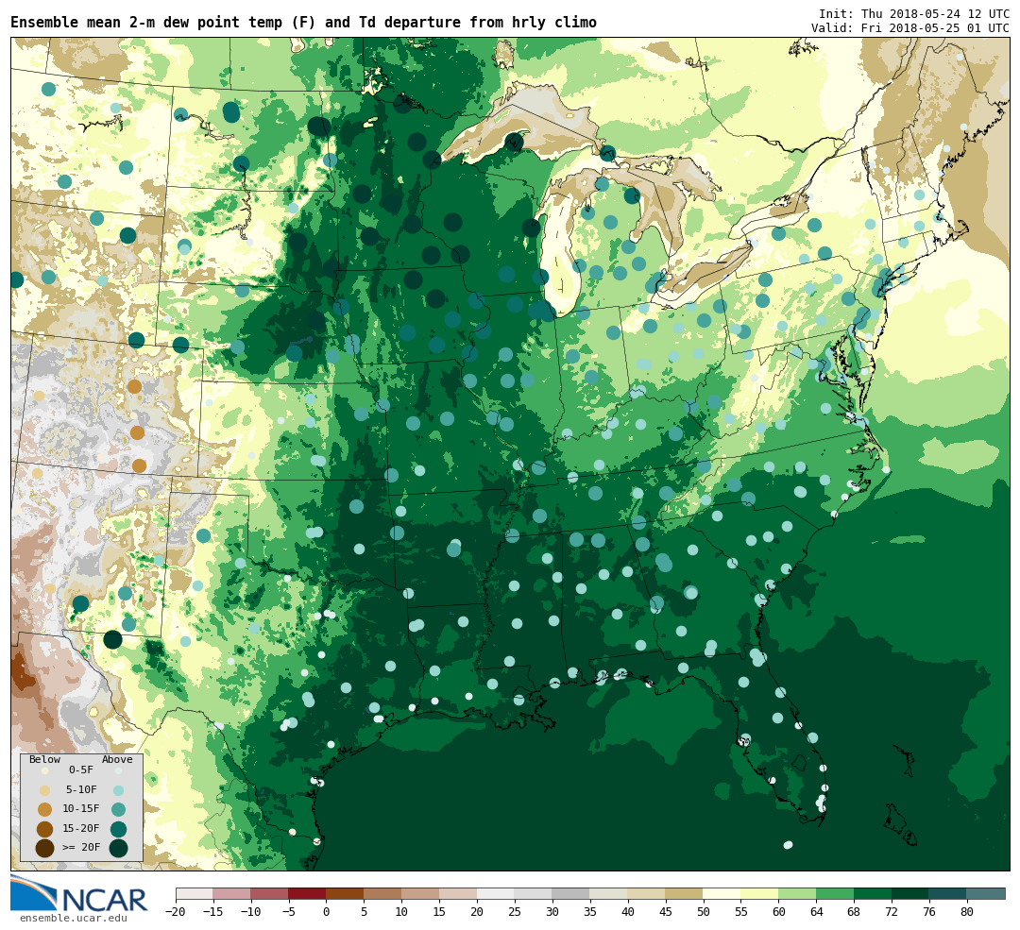Click the darkest teal '>= 20F' above circle
The width and height of the screenshot is (1020, 930).
118,848
